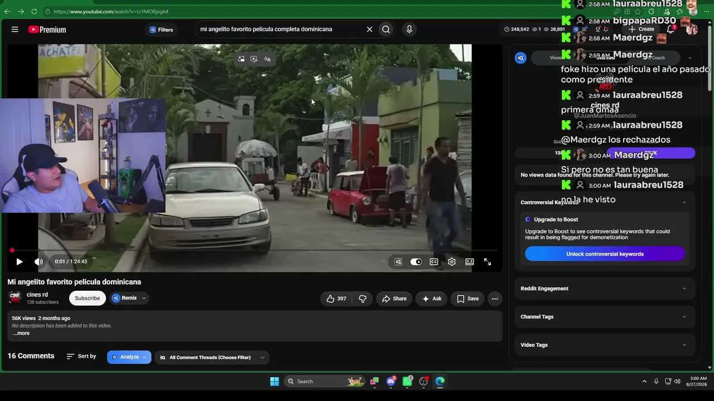714x401 pixels.
Task: Mute the video volume
Action: (38, 262)
